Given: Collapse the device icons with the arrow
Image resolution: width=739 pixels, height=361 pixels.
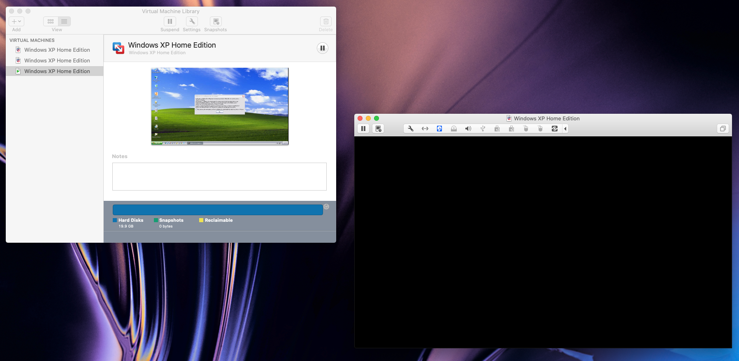Looking at the screenshot, I should click(x=565, y=129).
